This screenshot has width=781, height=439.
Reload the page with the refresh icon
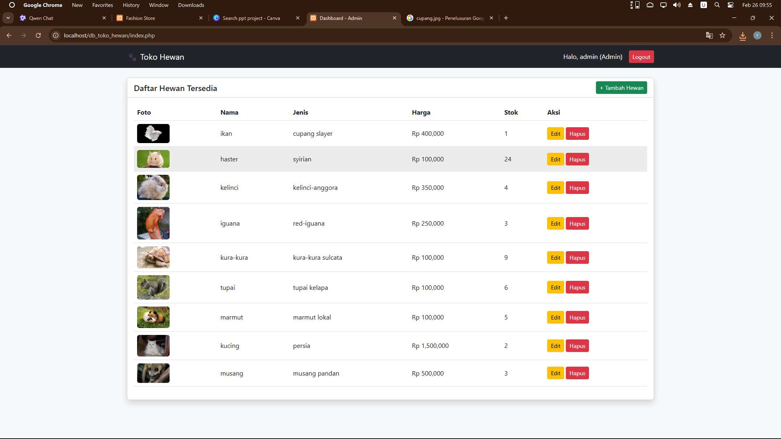(38, 35)
